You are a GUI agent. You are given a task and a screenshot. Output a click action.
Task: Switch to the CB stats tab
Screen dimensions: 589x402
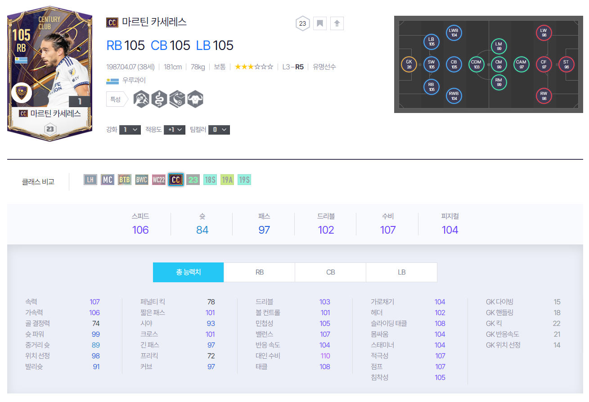[x=330, y=272]
